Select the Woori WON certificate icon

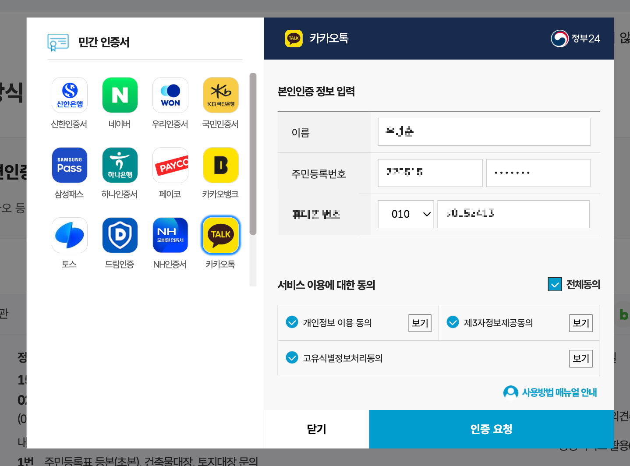170,95
